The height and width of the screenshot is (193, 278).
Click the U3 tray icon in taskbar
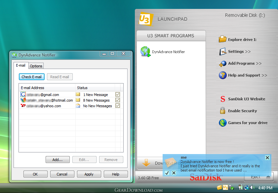coord(225,187)
